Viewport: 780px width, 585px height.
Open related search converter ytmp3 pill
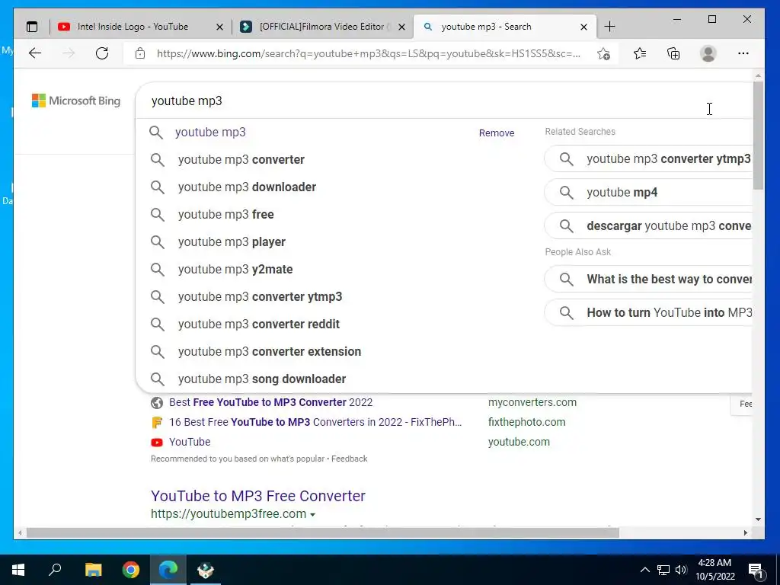(649, 159)
